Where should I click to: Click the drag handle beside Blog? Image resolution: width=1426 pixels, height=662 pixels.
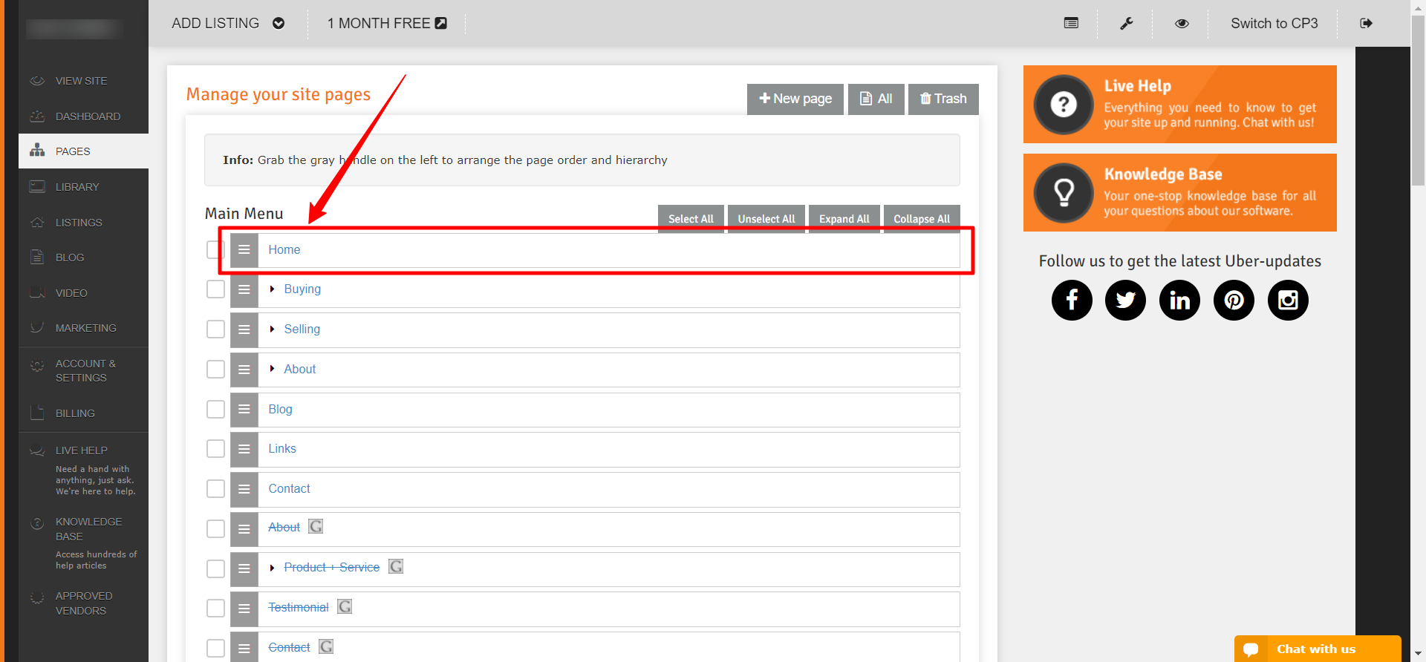[x=244, y=410]
